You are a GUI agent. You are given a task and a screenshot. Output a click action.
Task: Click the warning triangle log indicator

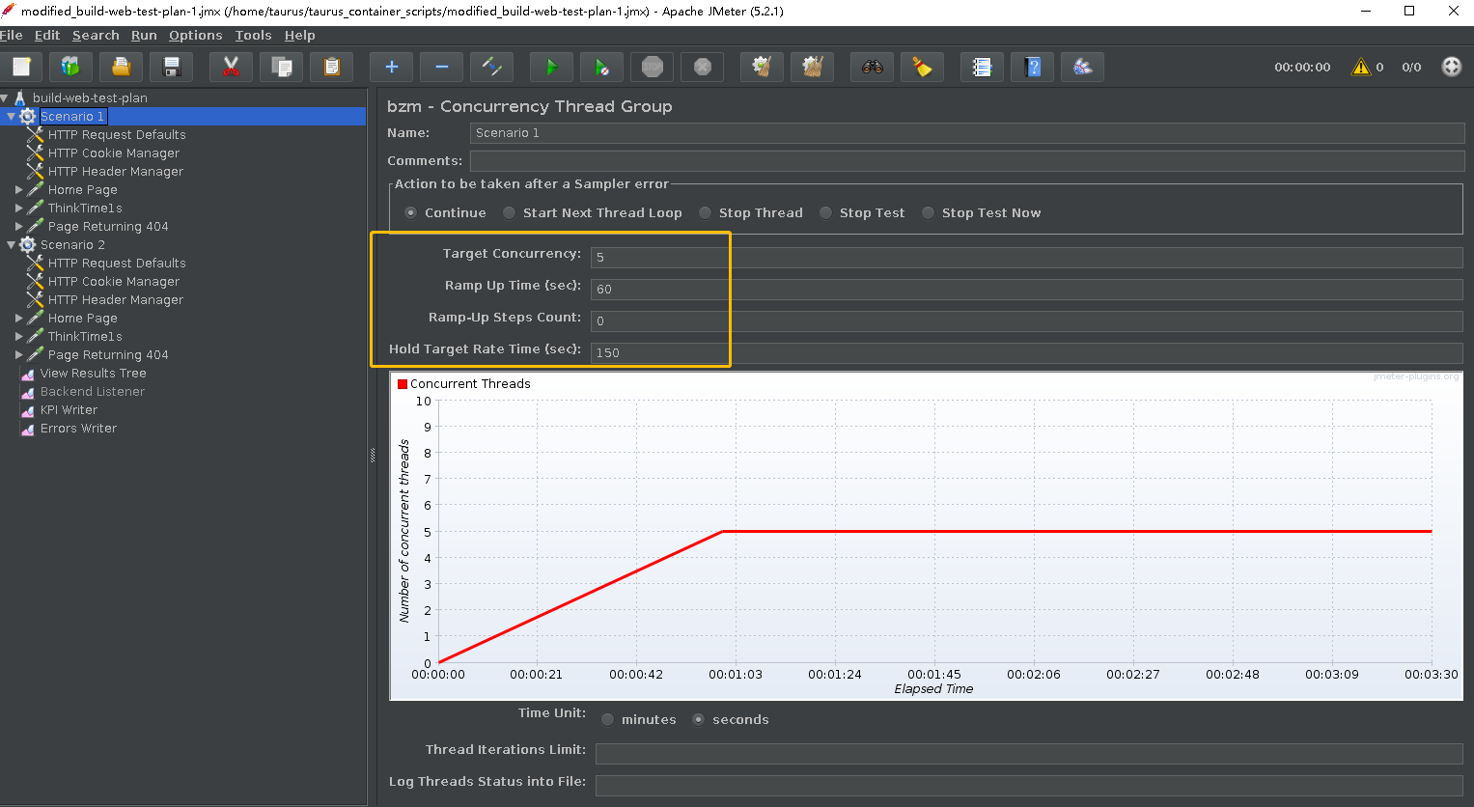1361,67
